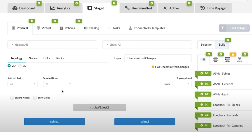Enable the Expand Nodes checkbox
This screenshot has width=252, height=132.
12,98
